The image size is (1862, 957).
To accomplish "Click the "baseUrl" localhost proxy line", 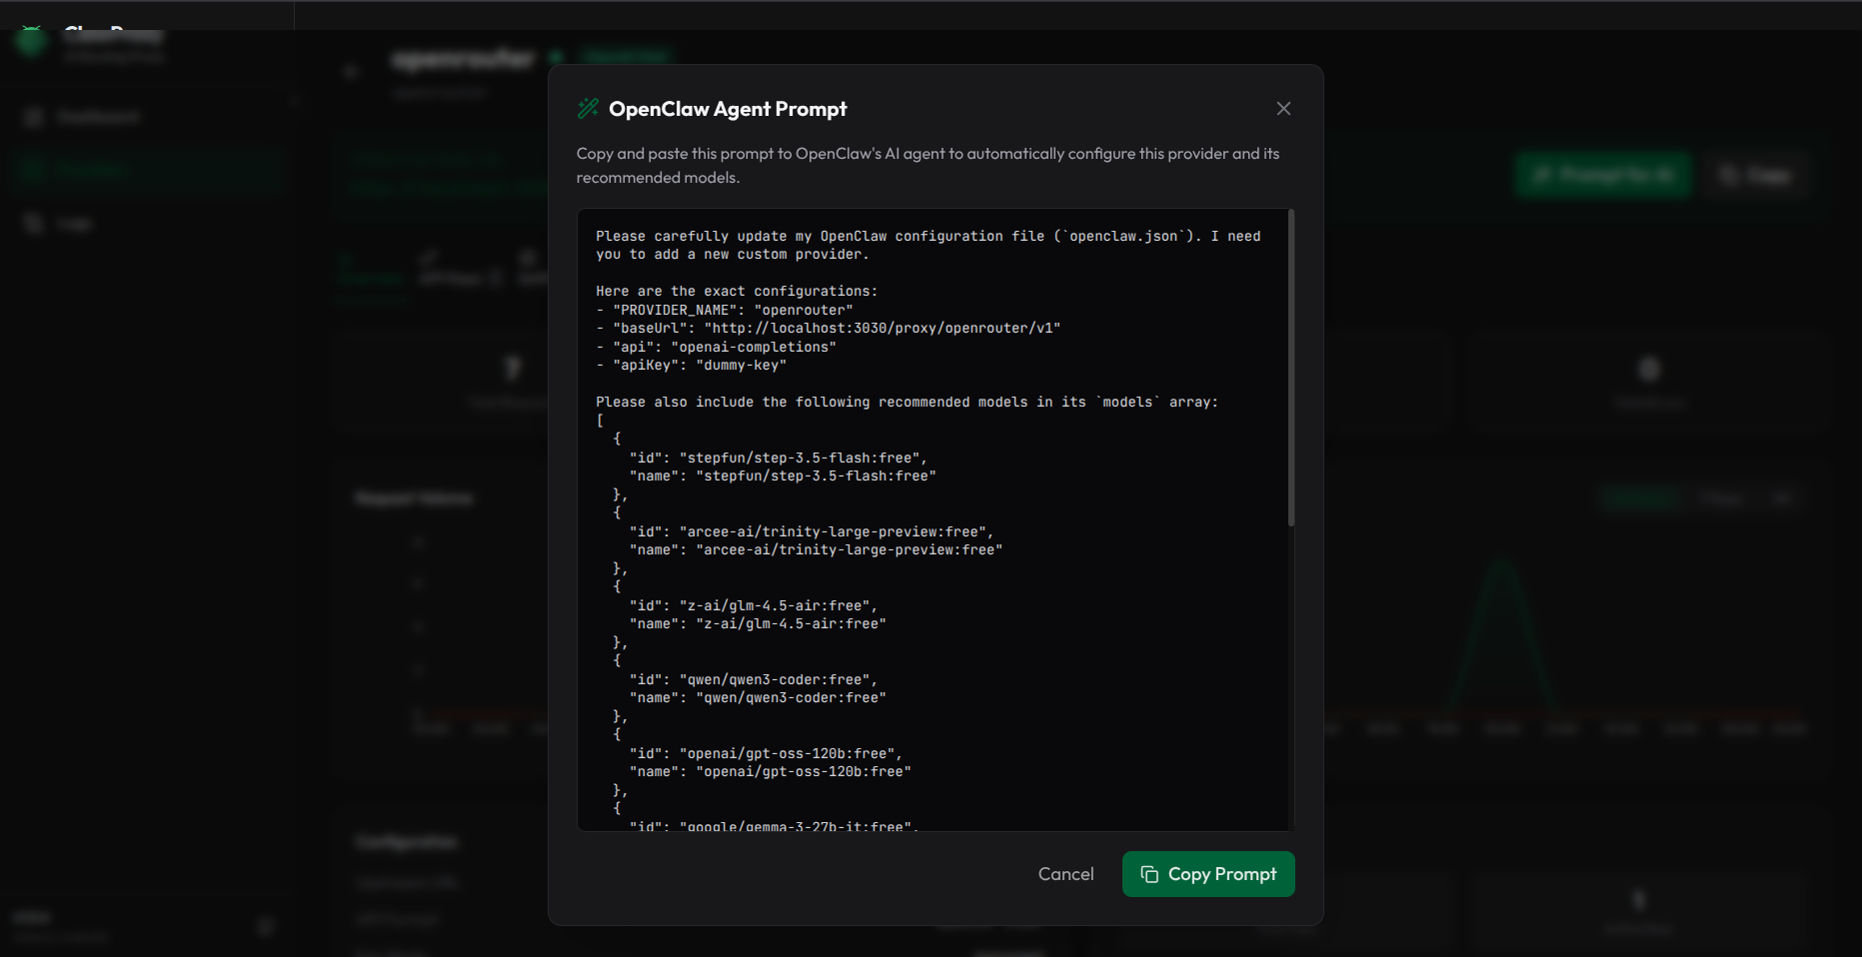I will tap(829, 328).
